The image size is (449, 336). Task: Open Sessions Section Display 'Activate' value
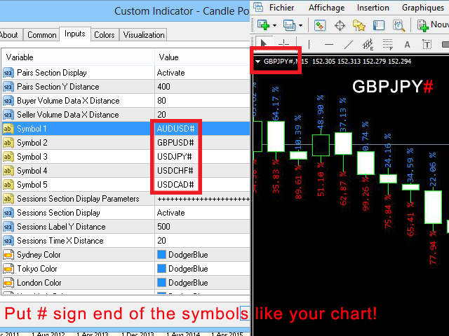click(170, 213)
